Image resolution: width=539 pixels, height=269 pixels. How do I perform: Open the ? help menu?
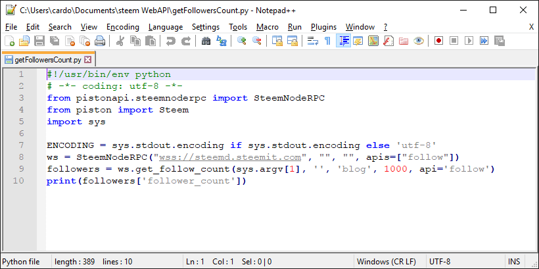pyautogui.click(x=385, y=27)
